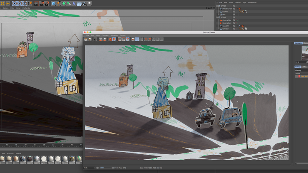Click the highlighted blue grid icon in Picture Viewer toolbar

point(137,39)
